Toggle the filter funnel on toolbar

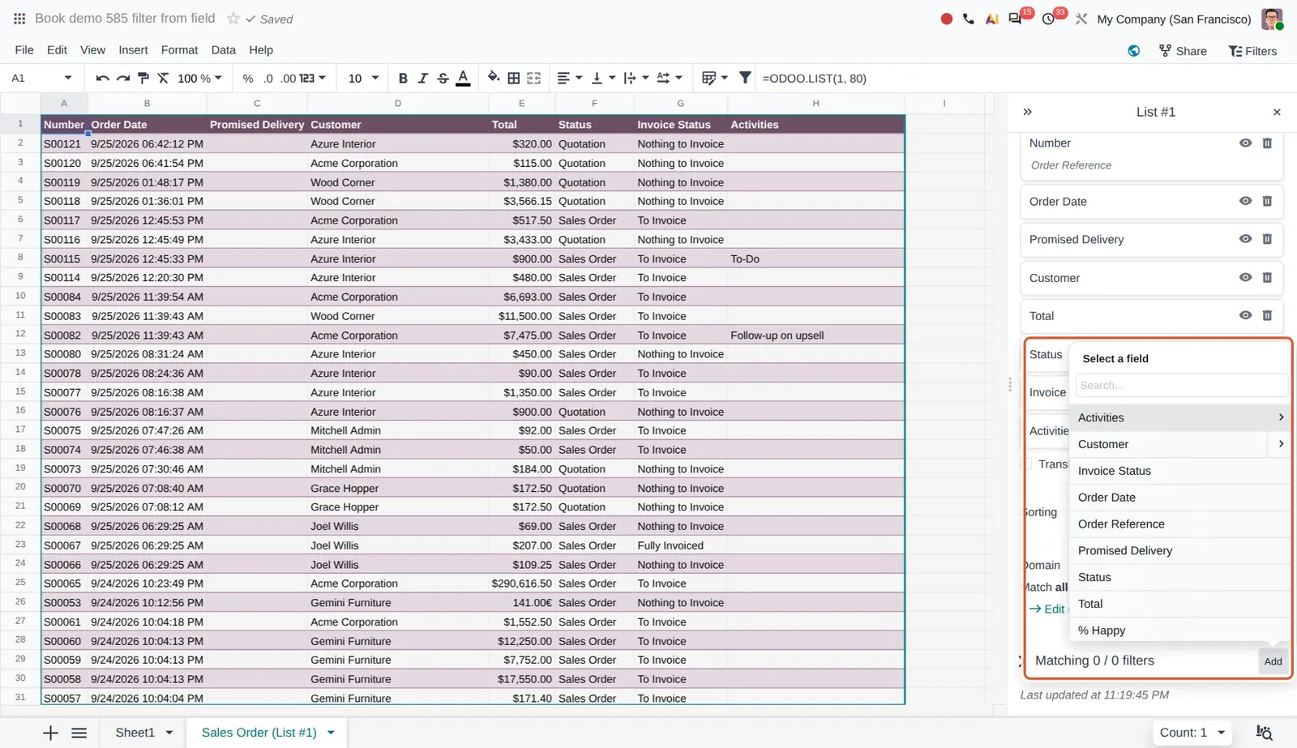coord(745,78)
